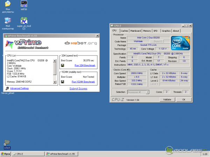The width and height of the screenshot is (210, 157).
Task: Switch to the Mainboard tab
Action: (135, 31)
